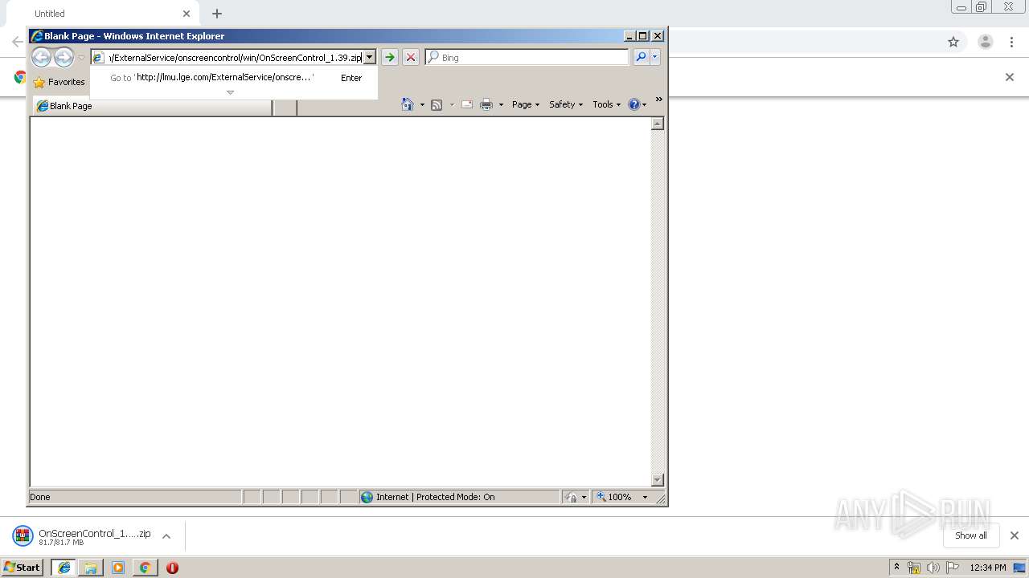Click the network tray icon
Screen dimensions: 1029x578
coord(914,568)
